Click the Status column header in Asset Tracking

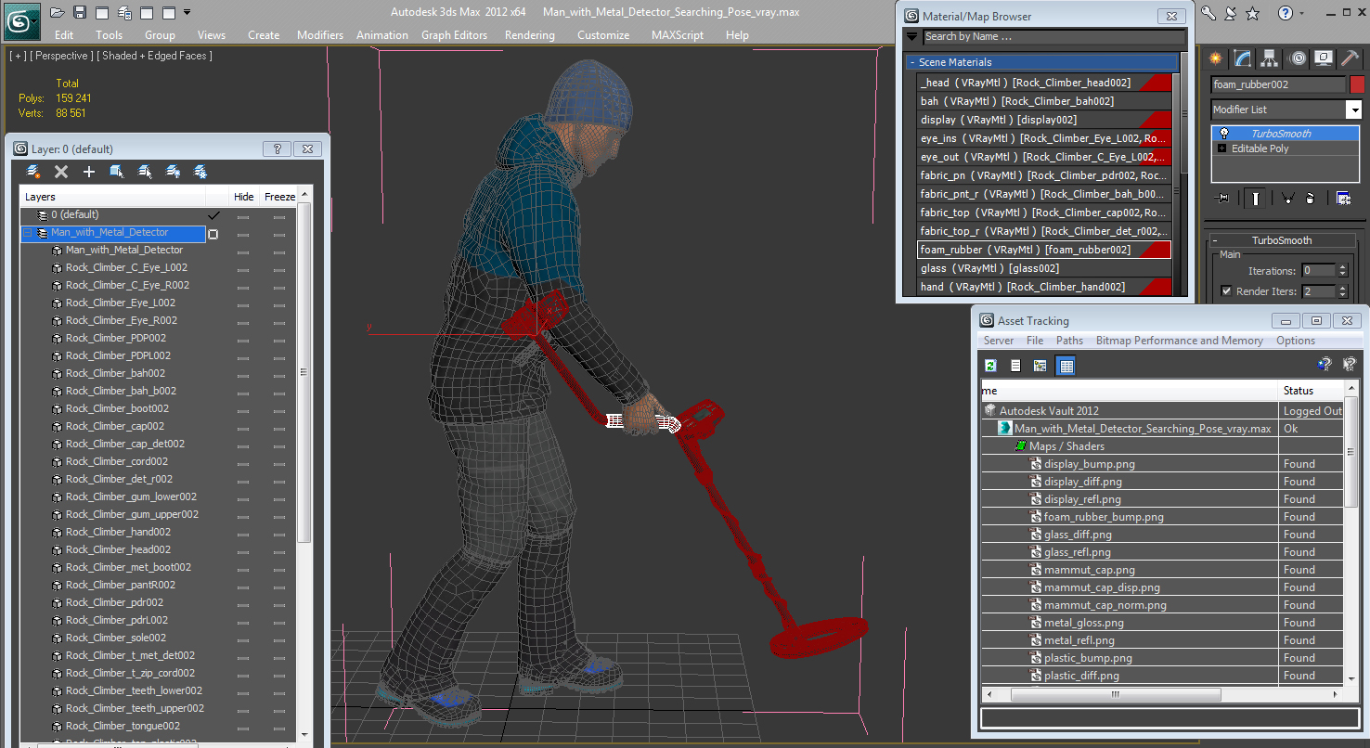tap(1311, 391)
